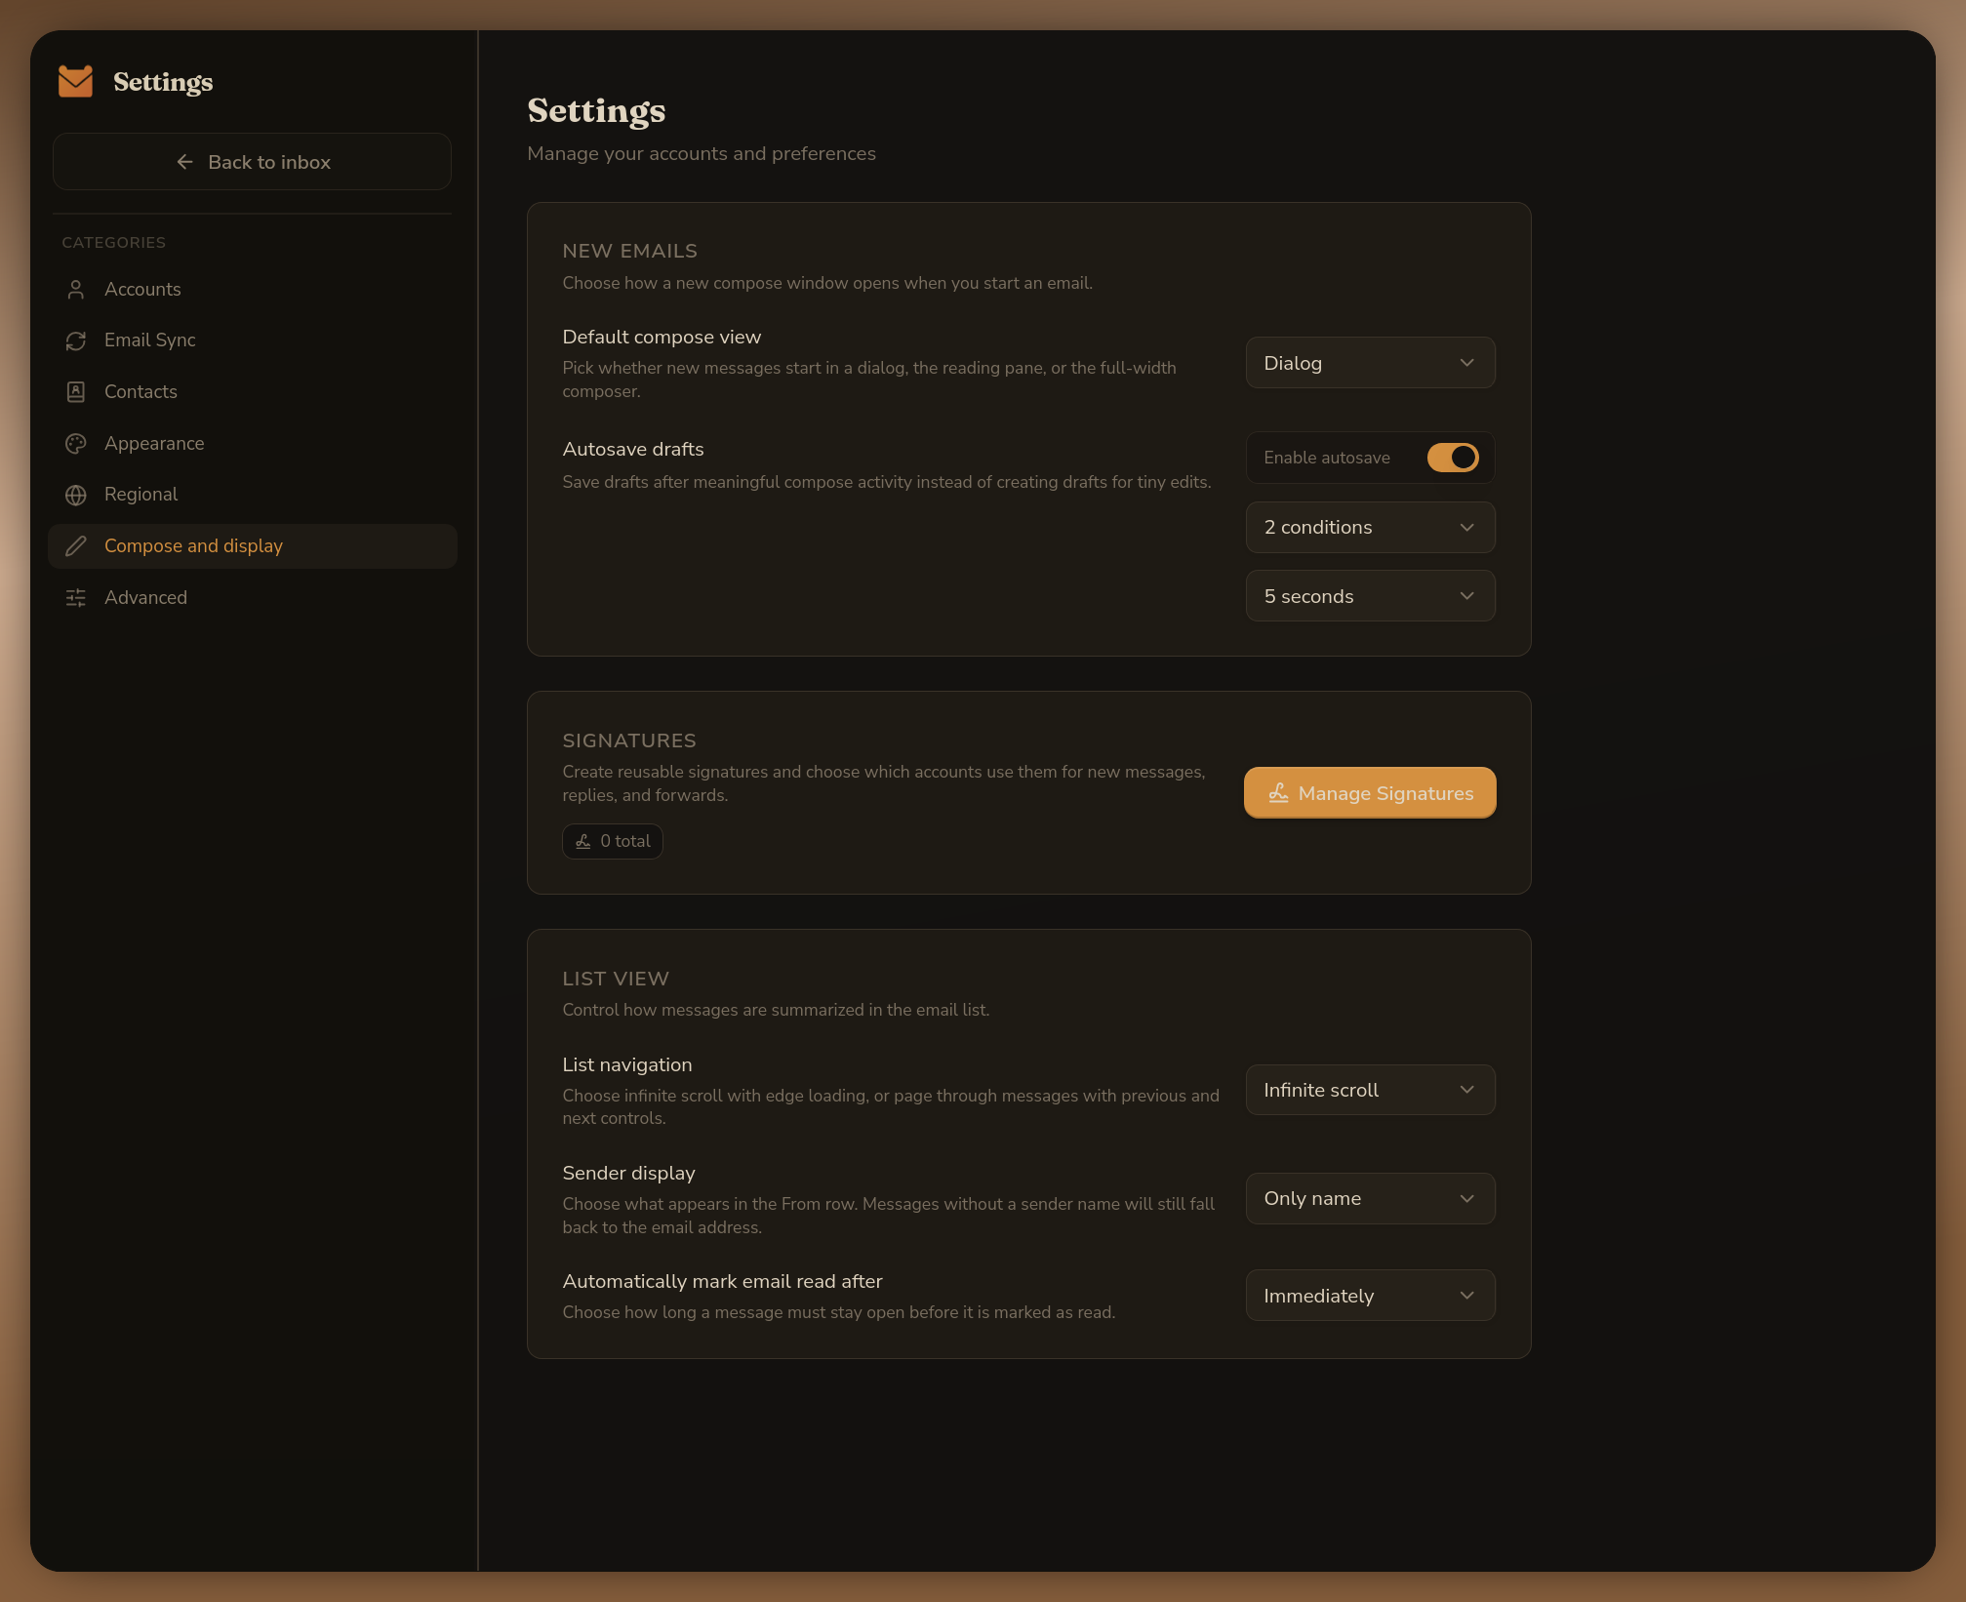Click the main Settings page title
Image resolution: width=1966 pixels, height=1602 pixels.
pyautogui.click(x=596, y=111)
